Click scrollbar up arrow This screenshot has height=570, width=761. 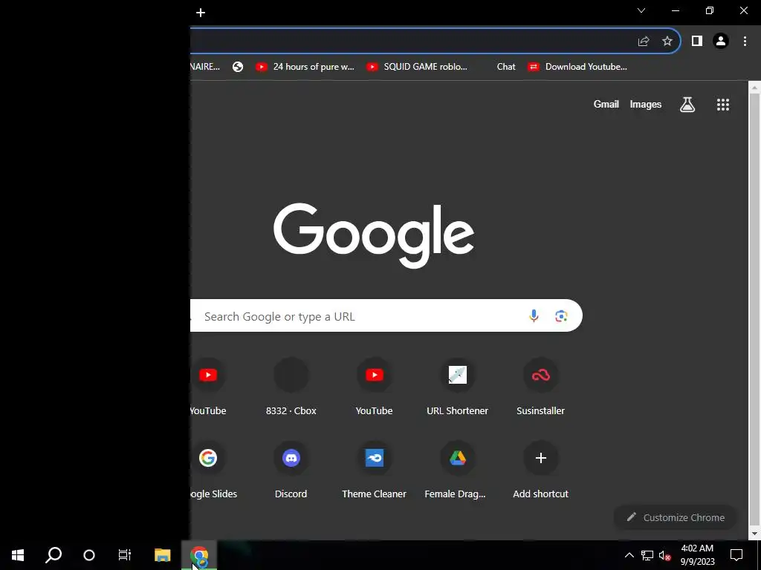point(754,88)
